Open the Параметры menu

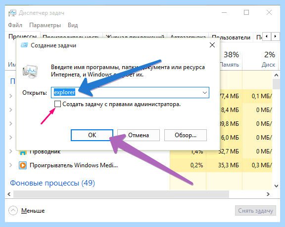click(45, 25)
